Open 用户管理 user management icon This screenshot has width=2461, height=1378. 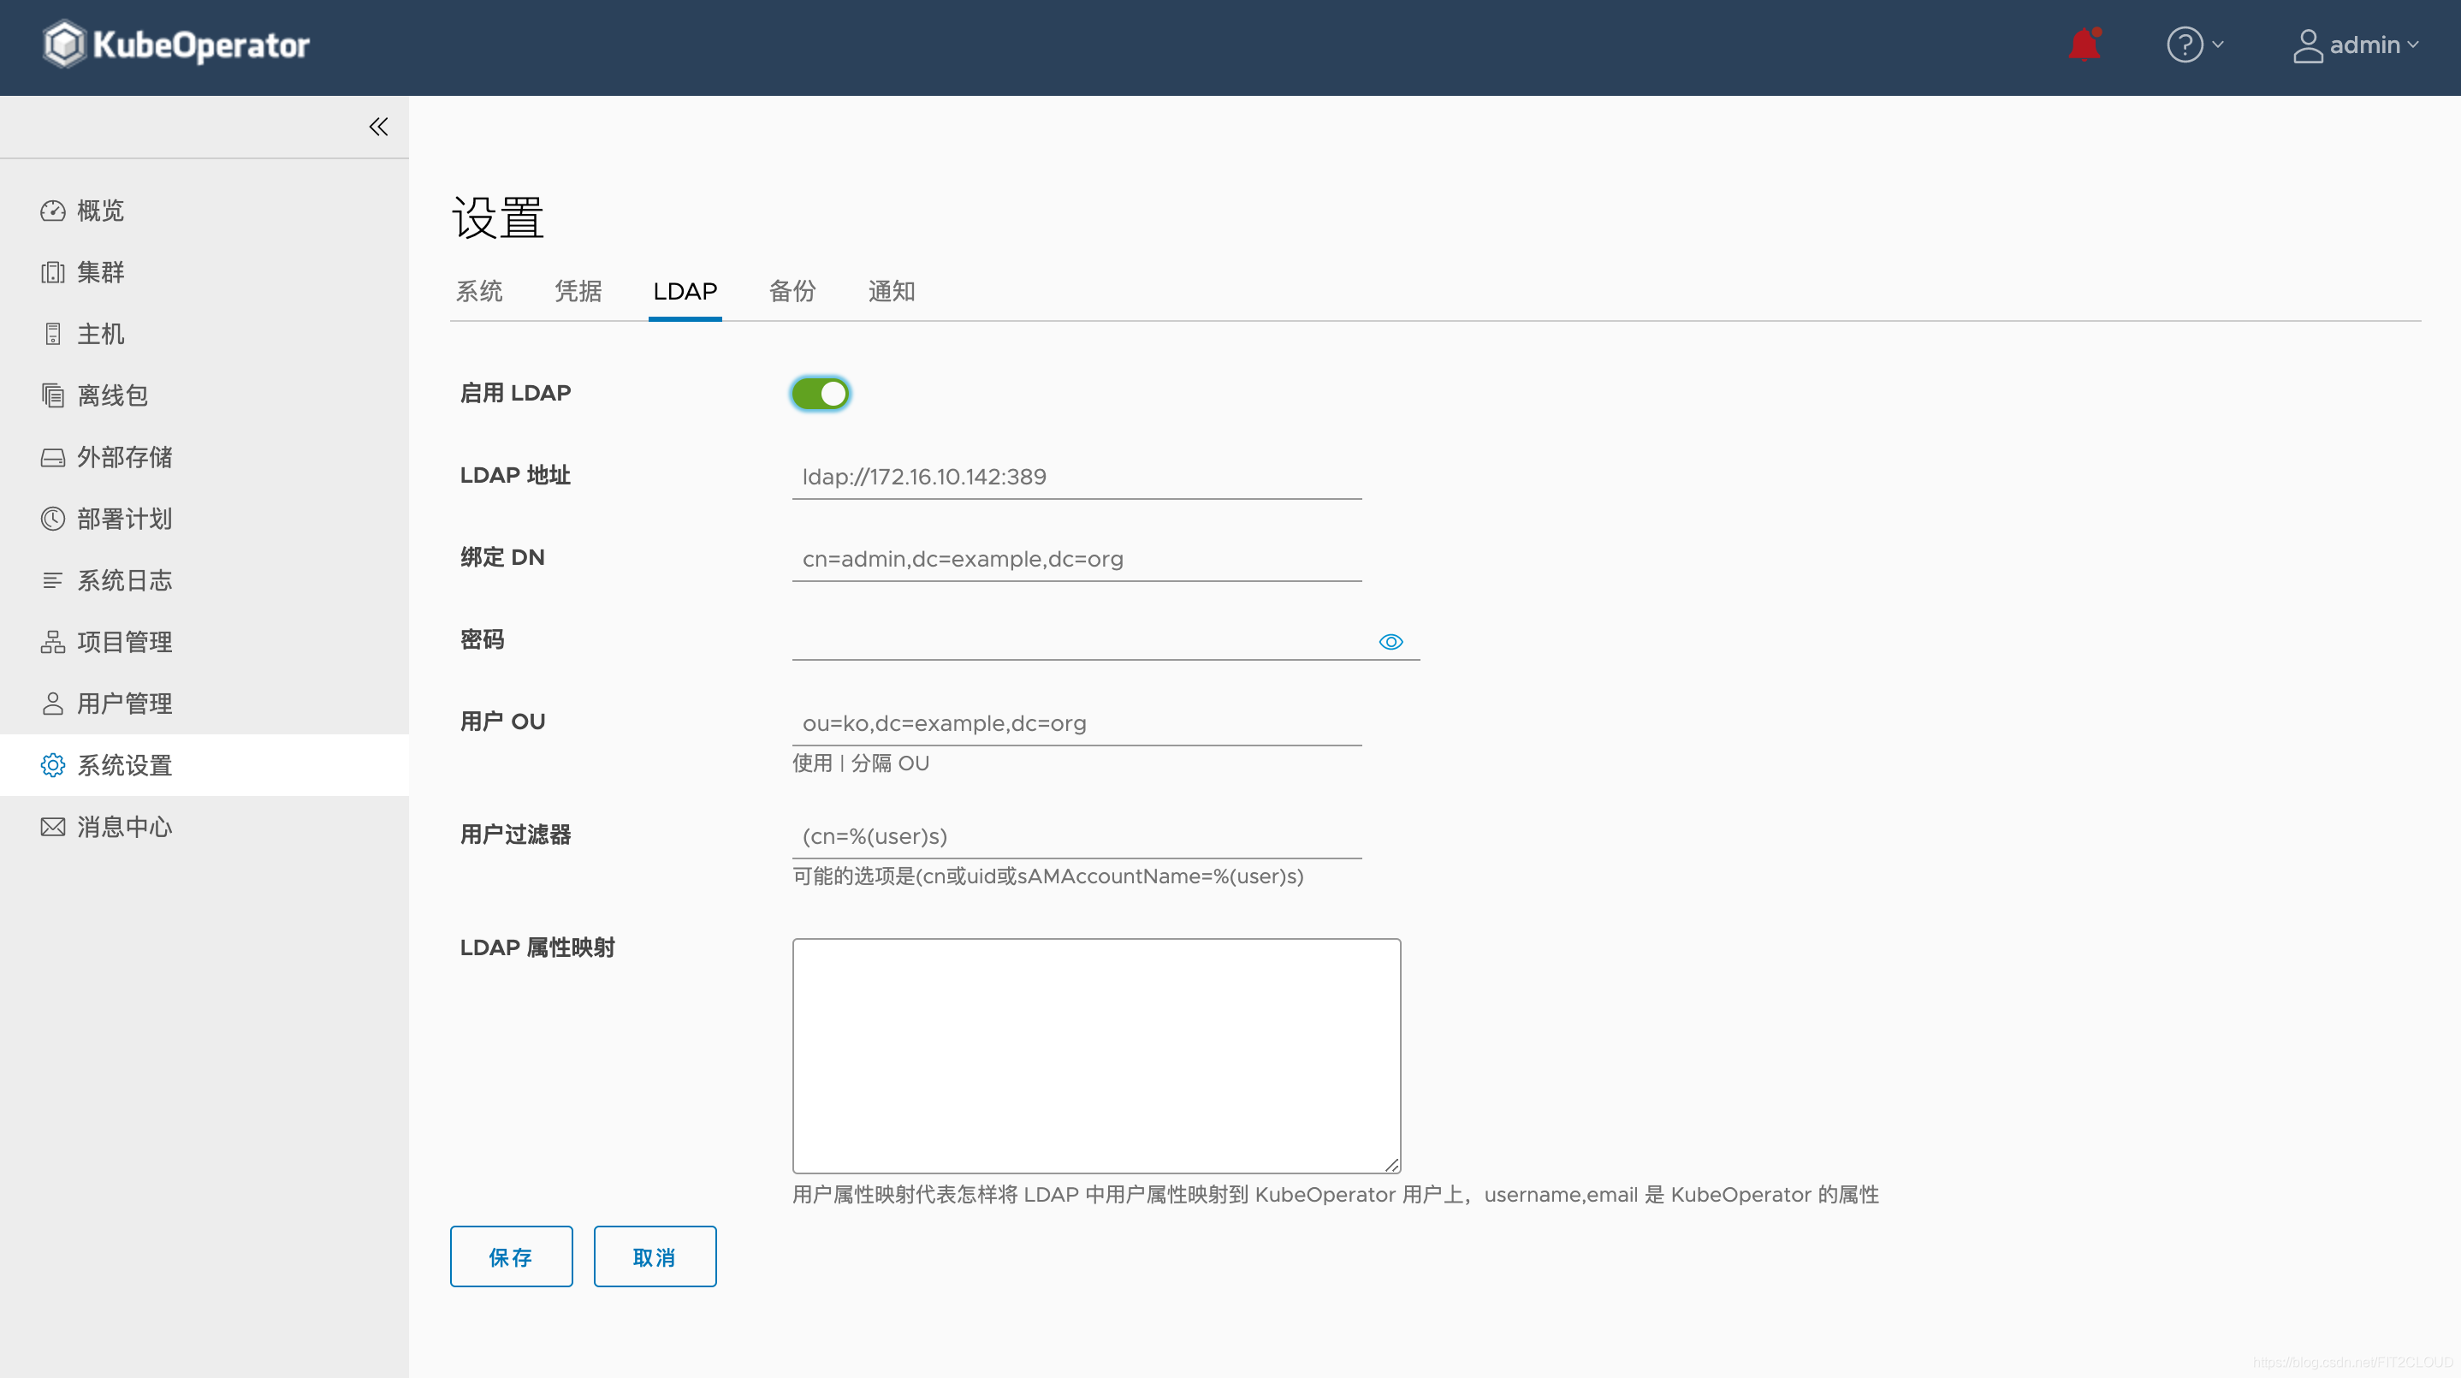pyautogui.click(x=52, y=704)
